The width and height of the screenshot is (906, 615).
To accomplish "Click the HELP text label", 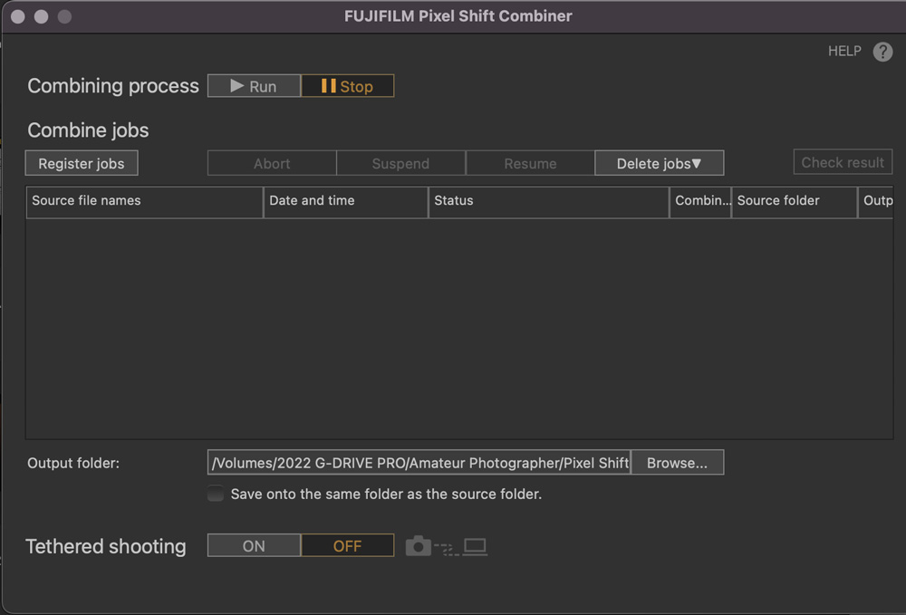I will point(844,52).
